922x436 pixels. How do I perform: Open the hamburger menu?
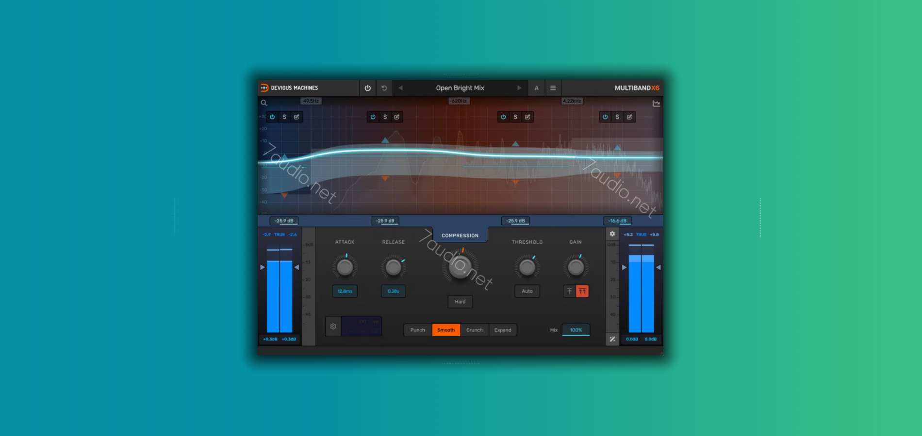(x=553, y=88)
